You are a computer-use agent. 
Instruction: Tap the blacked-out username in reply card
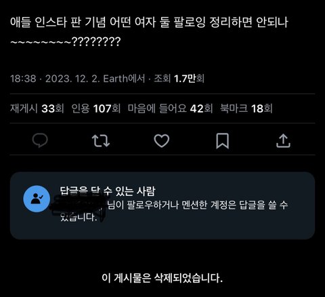pyautogui.click(x=79, y=207)
